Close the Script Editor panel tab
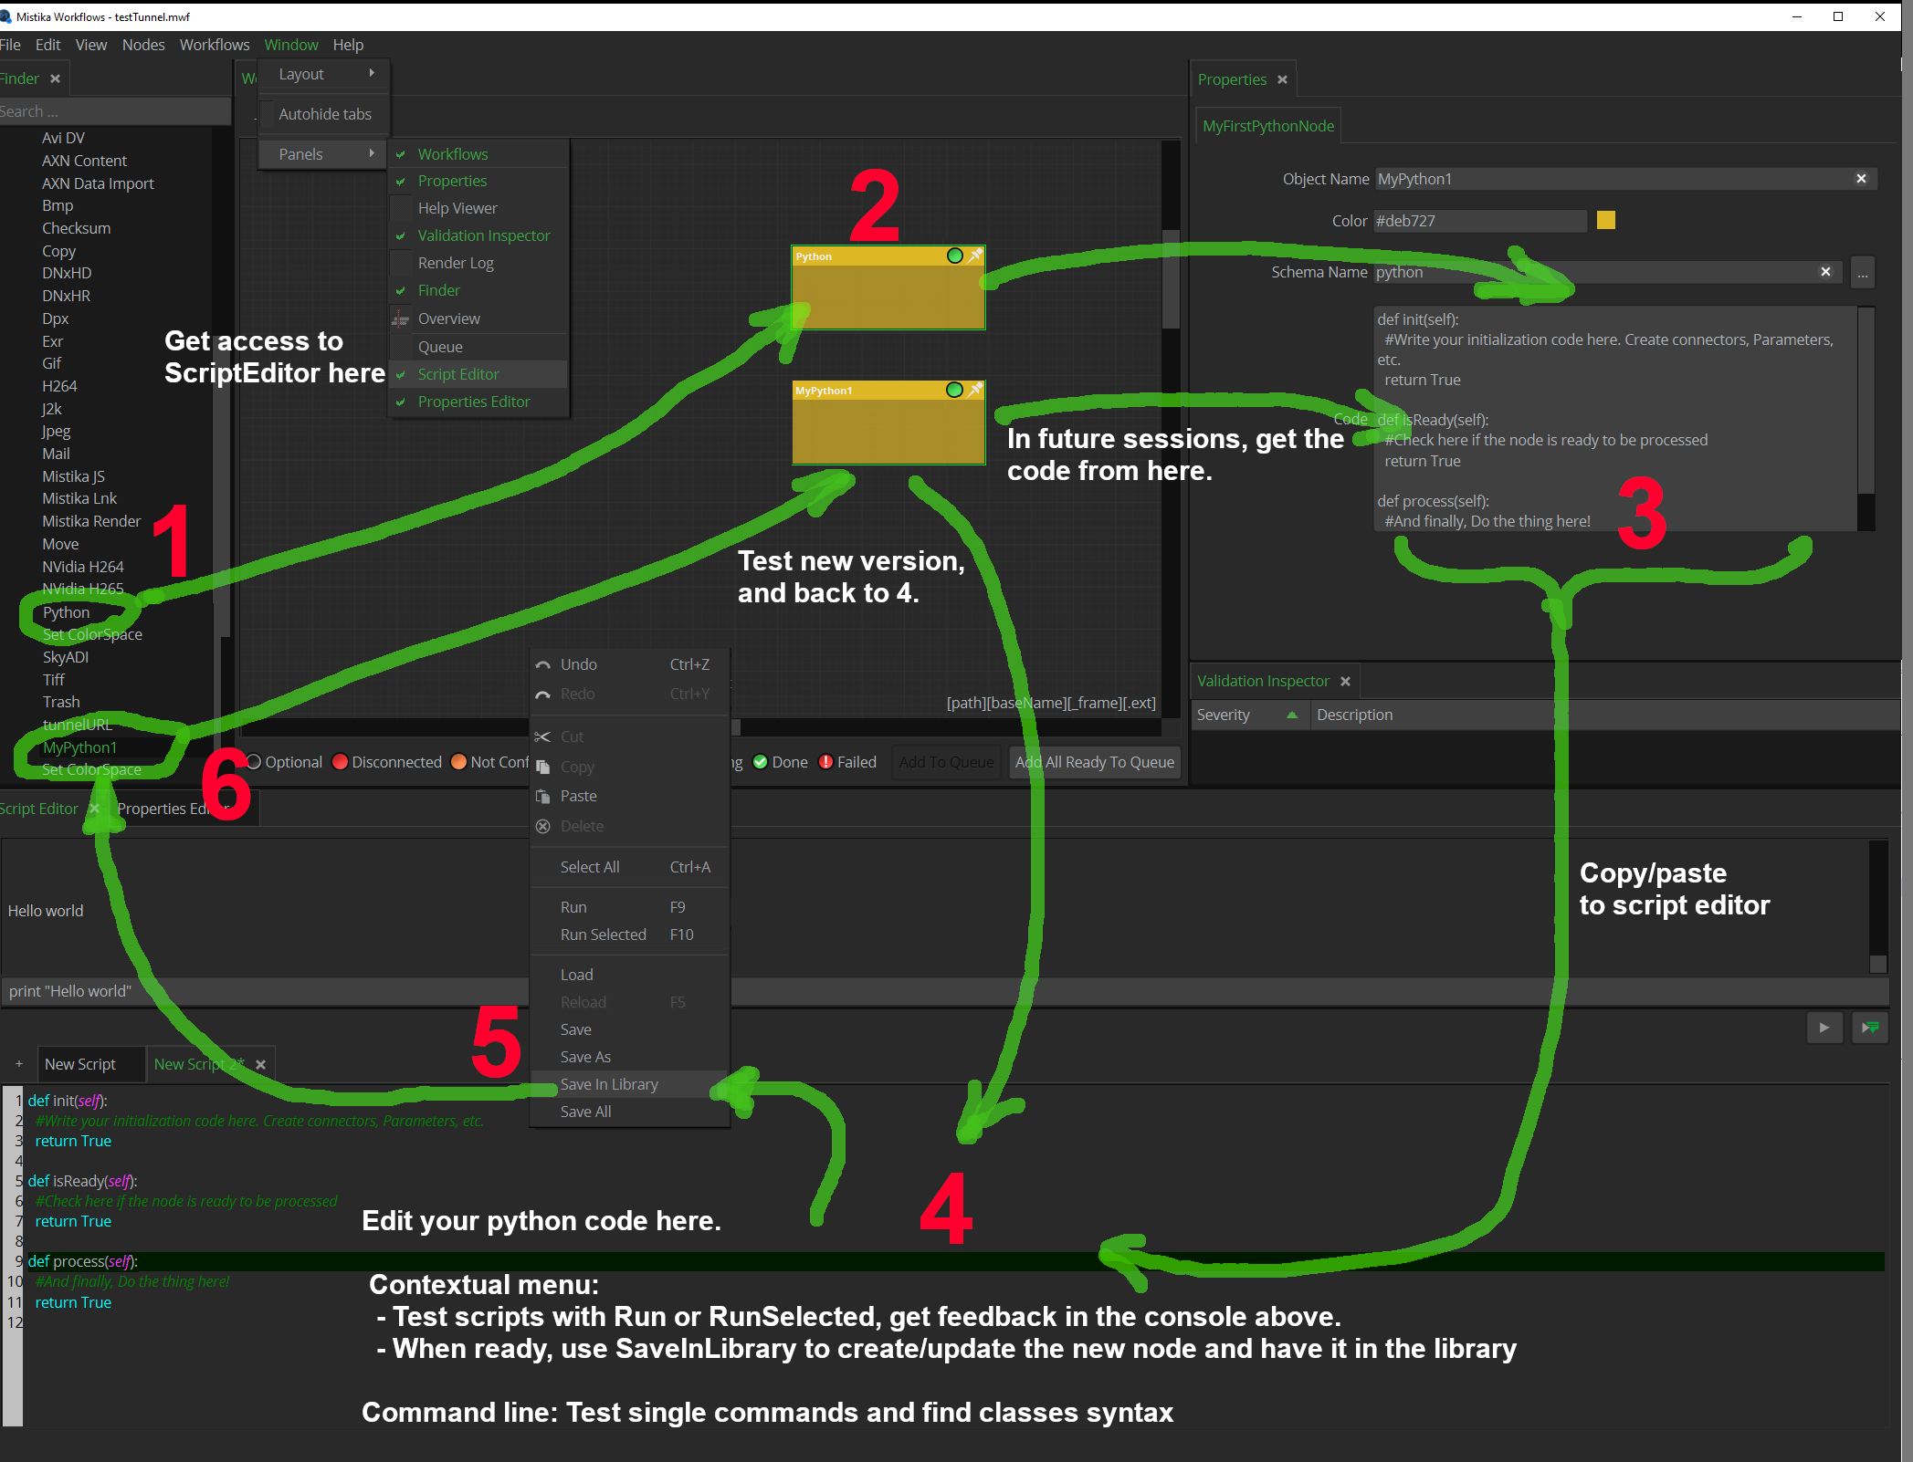 pyautogui.click(x=94, y=809)
